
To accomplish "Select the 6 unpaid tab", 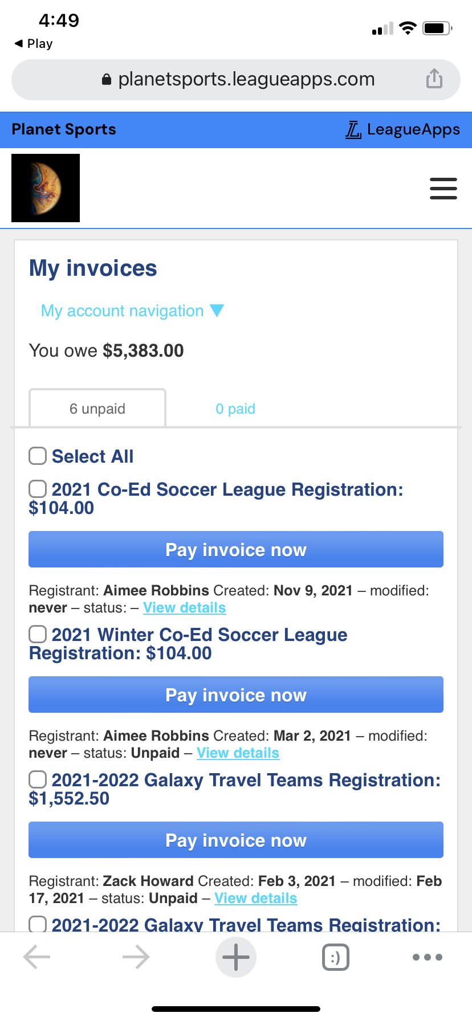I will click(97, 409).
